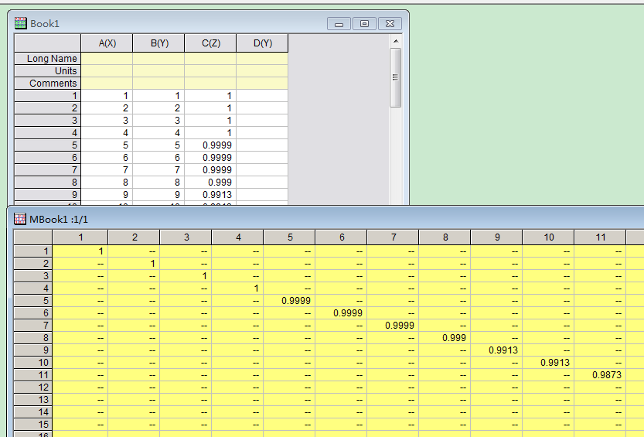The height and width of the screenshot is (437, 644).
Task: Click matrix value 0.999 in row 8
Action: pyautogui.click(x=445, y=337)
